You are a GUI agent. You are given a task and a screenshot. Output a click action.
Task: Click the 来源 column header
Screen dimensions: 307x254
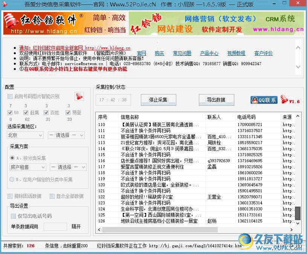288,117
